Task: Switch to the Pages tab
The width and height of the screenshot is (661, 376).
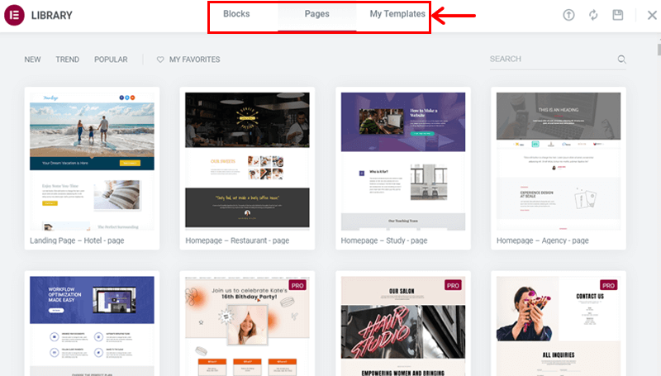Action: (x=316, y=14)
